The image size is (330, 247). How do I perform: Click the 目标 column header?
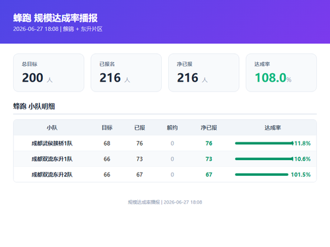pyautogui.click(x=107, y=128)
